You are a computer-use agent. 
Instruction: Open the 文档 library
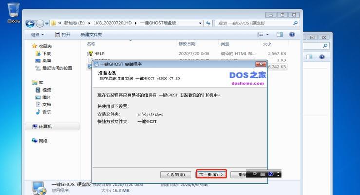click(43, 105)
